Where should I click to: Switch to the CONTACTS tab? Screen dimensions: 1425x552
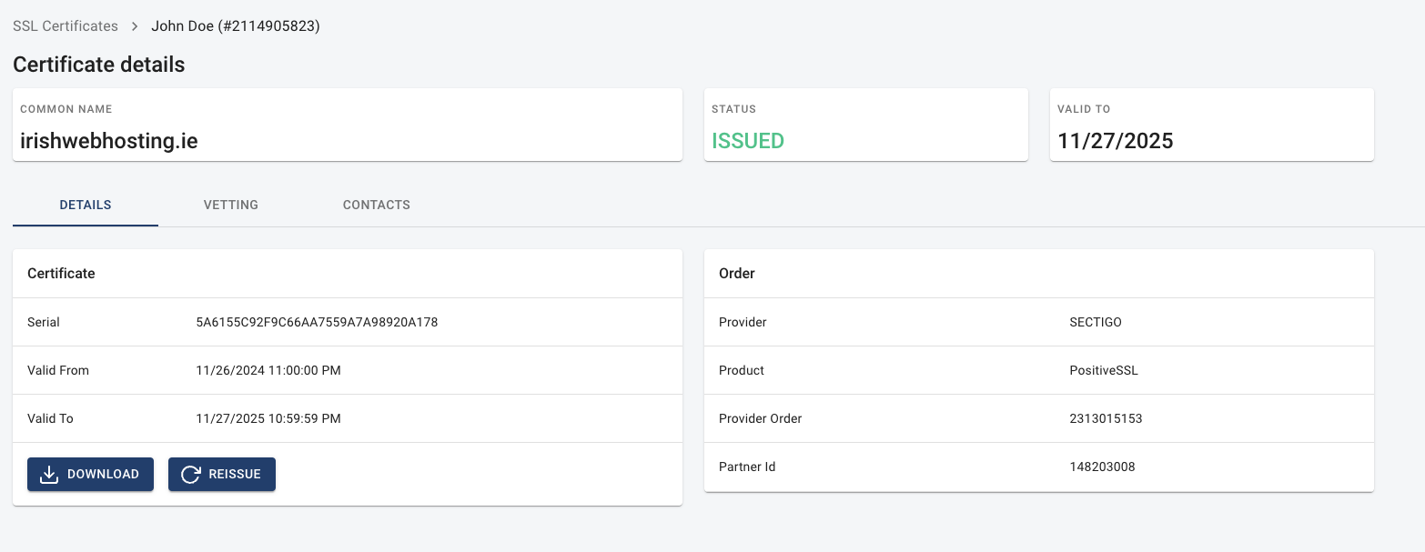pos(376,205)
